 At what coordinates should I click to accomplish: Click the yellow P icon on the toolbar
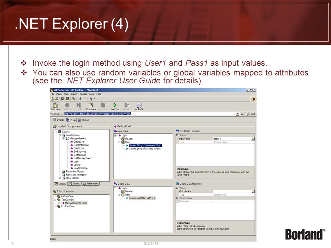[253, 99]
